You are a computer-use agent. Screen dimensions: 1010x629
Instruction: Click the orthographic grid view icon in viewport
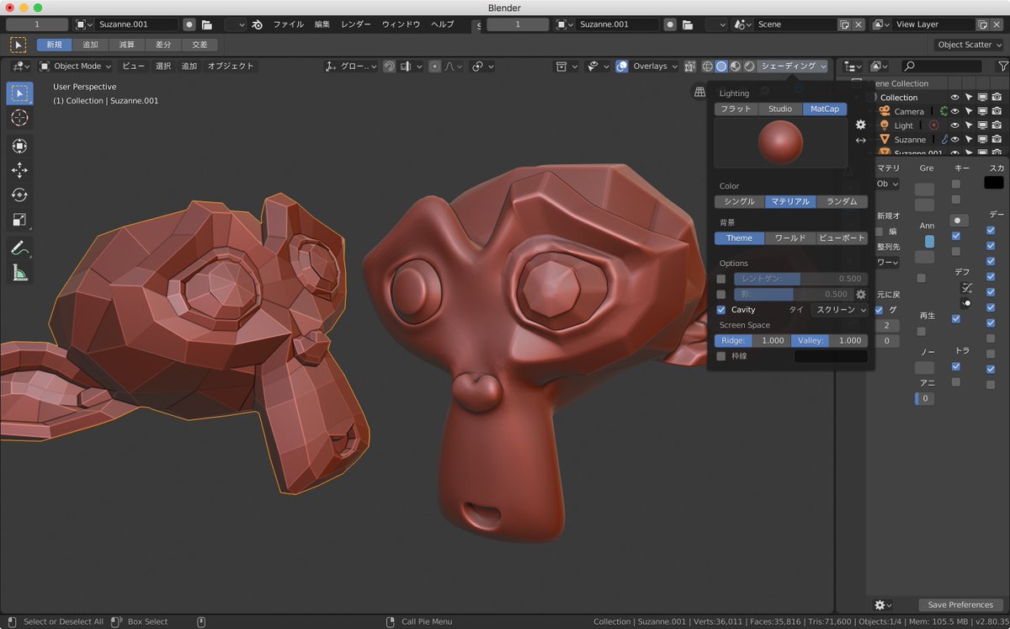point(699,92)
